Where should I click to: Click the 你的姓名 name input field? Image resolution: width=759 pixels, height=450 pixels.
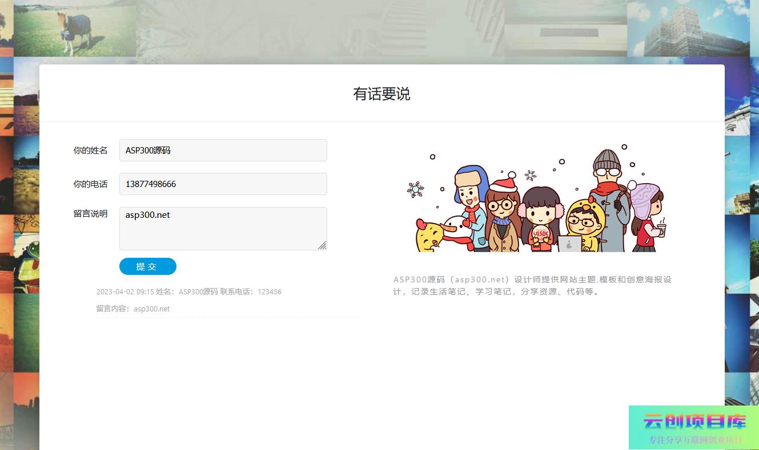pos(223,151)
